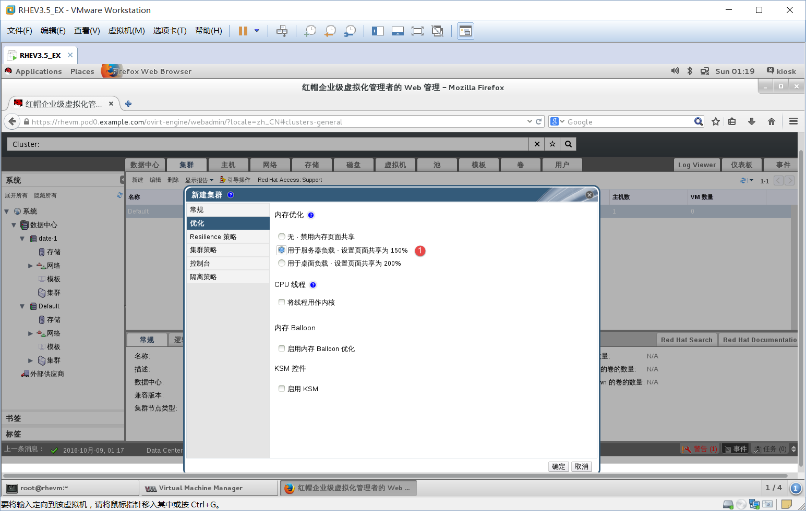Viewport: 806px width, 511px height.
Task: Open the snapshot manager icon
Action: (350, 31)
